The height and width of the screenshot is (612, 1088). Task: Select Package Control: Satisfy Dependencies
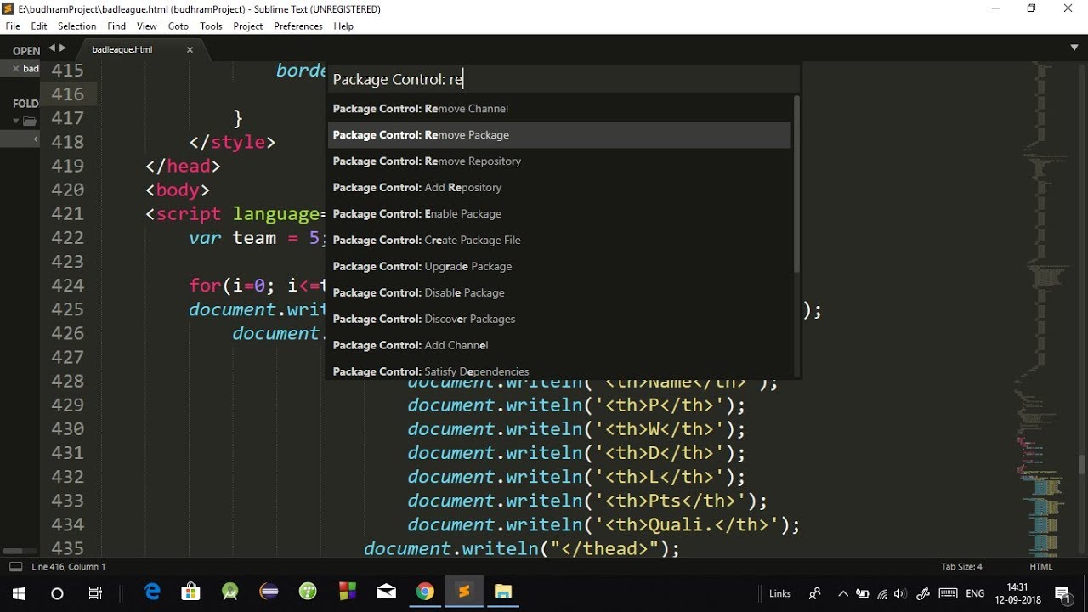pyautogui.click(x=559, y=371)
